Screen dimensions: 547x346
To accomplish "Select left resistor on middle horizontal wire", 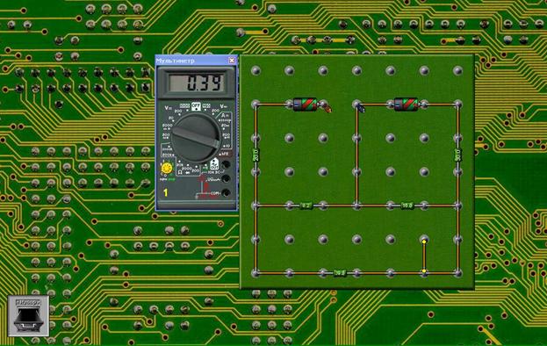I will coord(306,205).
